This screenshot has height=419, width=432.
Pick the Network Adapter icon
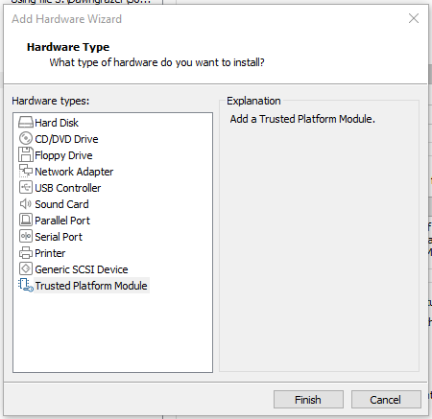point(26,171)
